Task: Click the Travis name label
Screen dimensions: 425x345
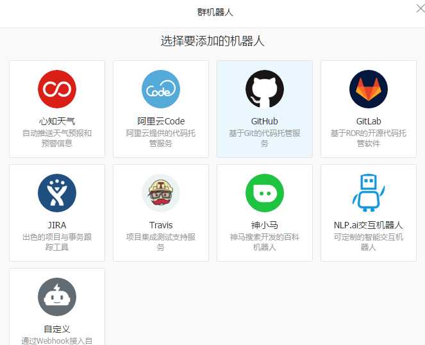Action: click(x=161, y=225)
